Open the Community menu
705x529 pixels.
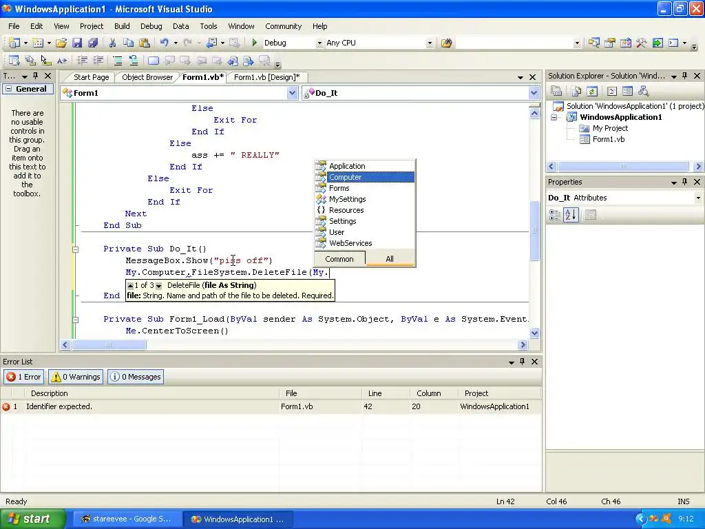(x=283, y=26)
